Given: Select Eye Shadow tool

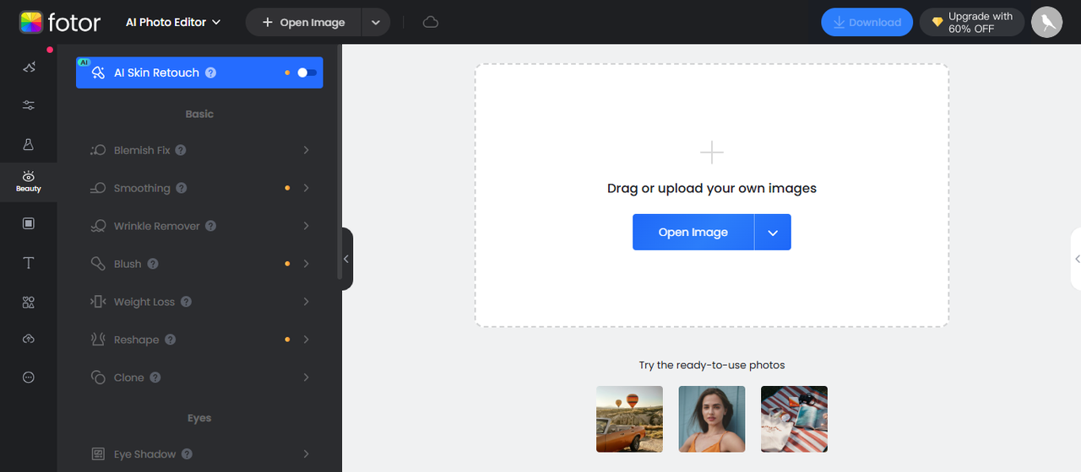Looking at the screenshot, I should pyautogui.click(x=199, y=454).
